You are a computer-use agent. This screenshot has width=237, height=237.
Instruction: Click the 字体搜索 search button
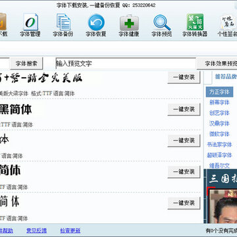coord(26,64)
